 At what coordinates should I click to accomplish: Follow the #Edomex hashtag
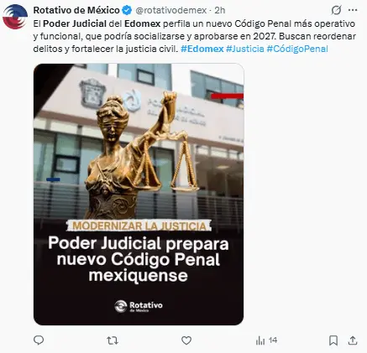[202, 49]
